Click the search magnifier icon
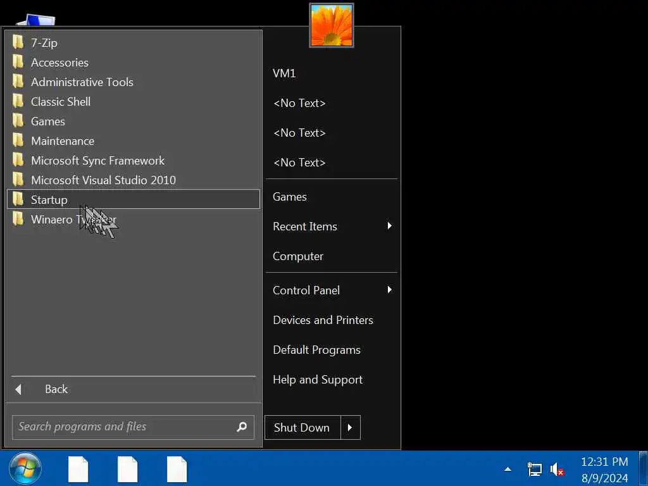648x486 pixels. click(242, 427)
